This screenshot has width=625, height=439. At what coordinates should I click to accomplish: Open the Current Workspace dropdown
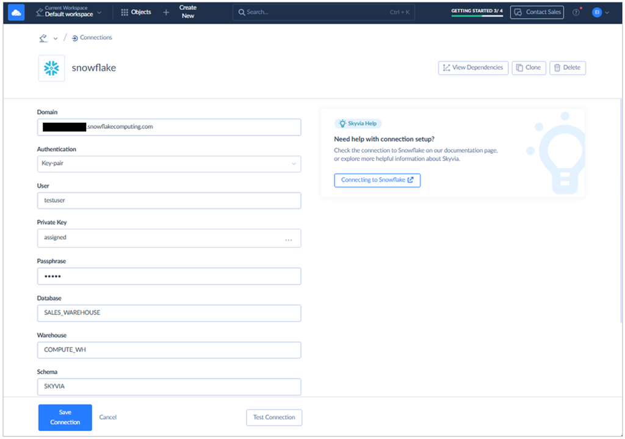(x=68, y=12)
